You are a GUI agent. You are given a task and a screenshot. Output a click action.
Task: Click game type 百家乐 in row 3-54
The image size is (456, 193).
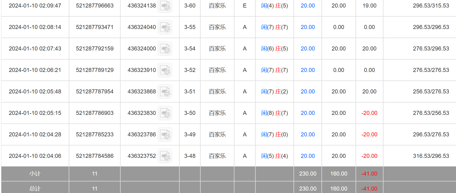click(x=217, y=49)
